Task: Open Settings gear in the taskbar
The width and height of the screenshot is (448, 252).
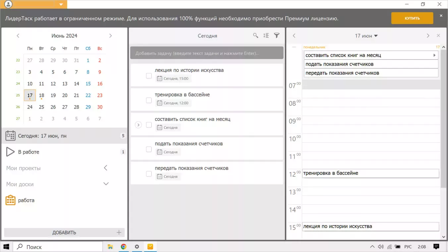Action: pyautogui.click(x=137, y=247)
